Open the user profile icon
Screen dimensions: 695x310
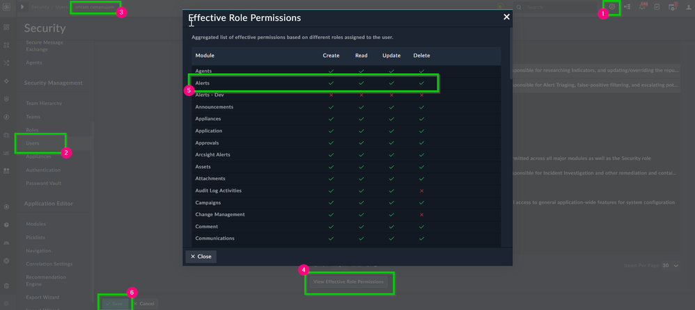[x=687, y=7]
